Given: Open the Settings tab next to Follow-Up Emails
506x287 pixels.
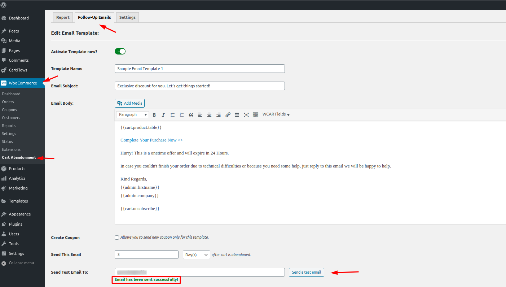Looking at the screenshot, I should (127, 17).
